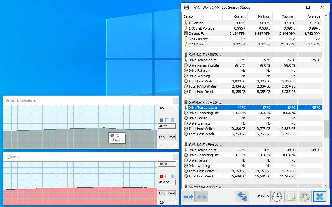Click the sensor list vertical scrollbar thumb
332x207 pixels.
(x=326, y=129)
